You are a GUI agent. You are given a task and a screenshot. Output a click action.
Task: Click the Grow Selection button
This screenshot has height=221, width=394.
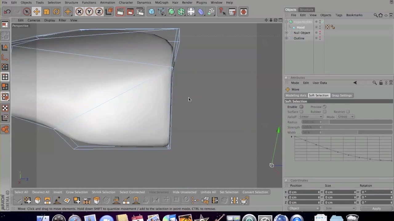coord(77,192)
